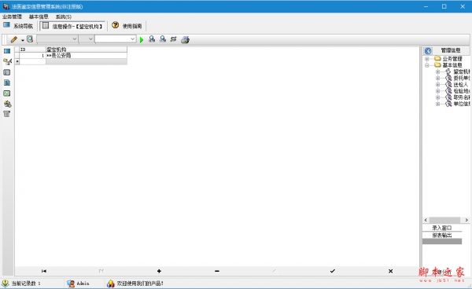Expand the 业务管理 tree folder
Viewport: 472px width, 289px height.
click(x=427, y=59)
